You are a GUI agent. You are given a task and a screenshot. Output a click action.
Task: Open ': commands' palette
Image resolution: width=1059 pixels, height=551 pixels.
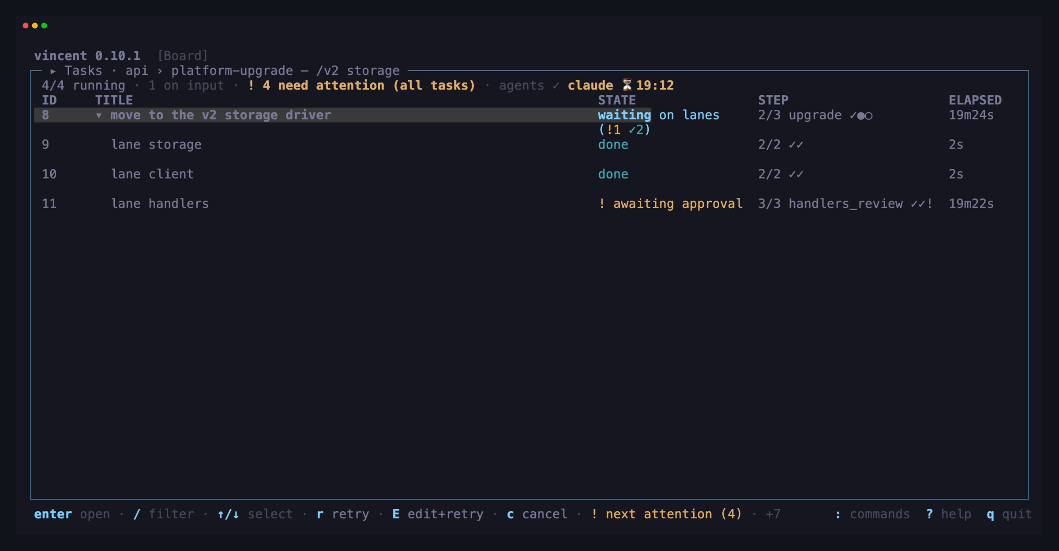click(872, 514)
